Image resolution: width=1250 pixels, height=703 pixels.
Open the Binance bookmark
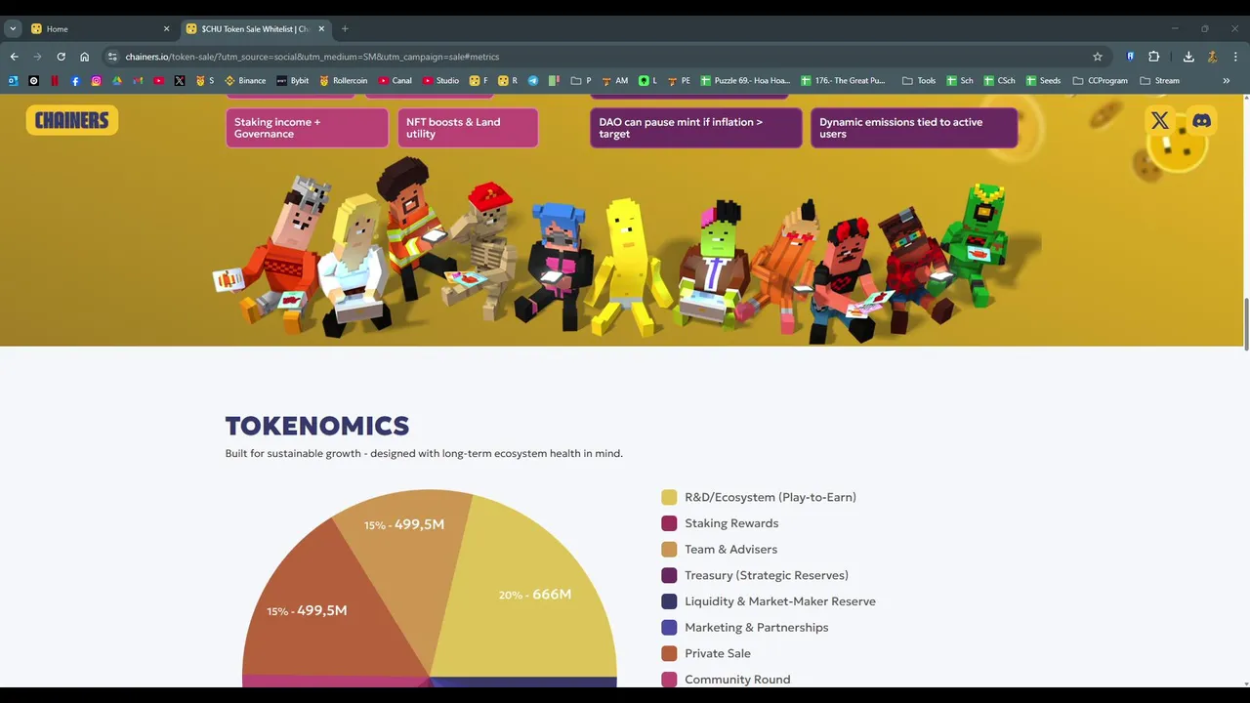pyautogui.click(x=245, y=81)
